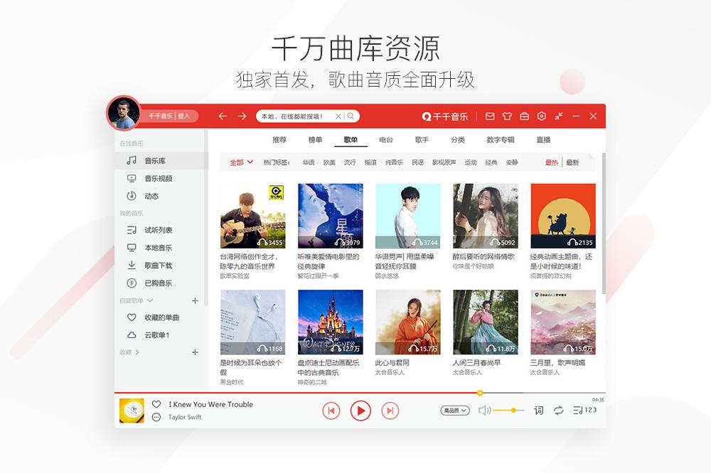The height and width of the screenshot is (473, 711).
Task: Open the 全部 category dropdown
Action: point(241,162)
